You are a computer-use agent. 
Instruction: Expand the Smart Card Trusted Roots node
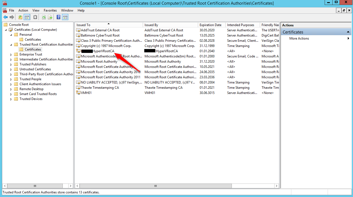(11, 94)
